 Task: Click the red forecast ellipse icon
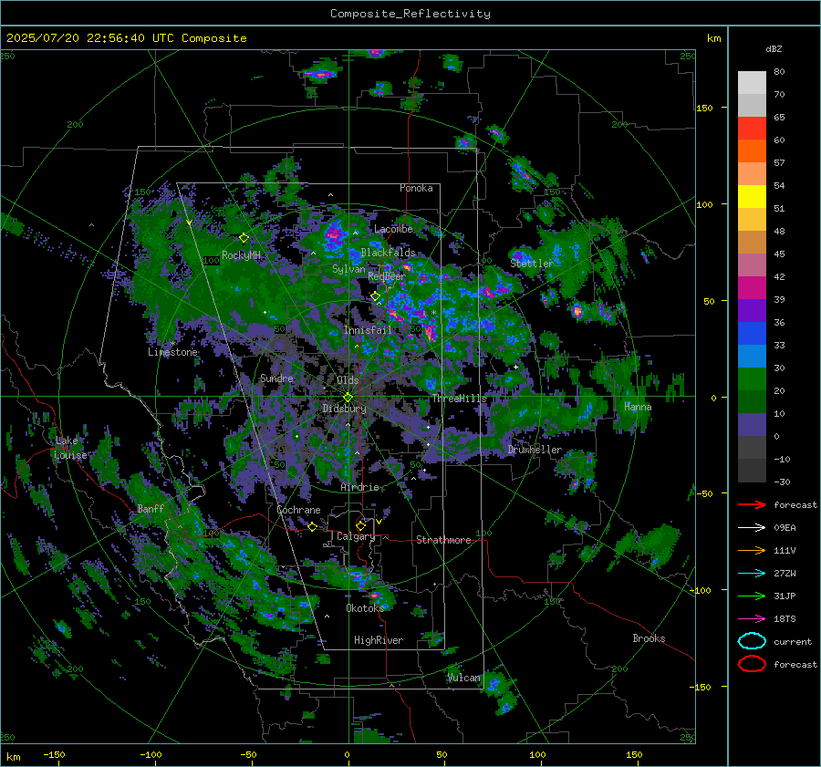coord(752,664)
